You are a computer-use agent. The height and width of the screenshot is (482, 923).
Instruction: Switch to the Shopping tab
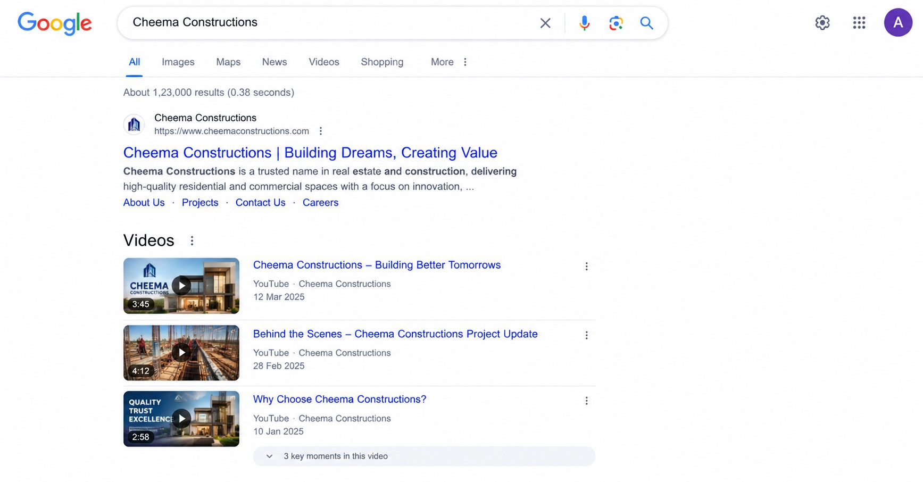pos(382,62)
